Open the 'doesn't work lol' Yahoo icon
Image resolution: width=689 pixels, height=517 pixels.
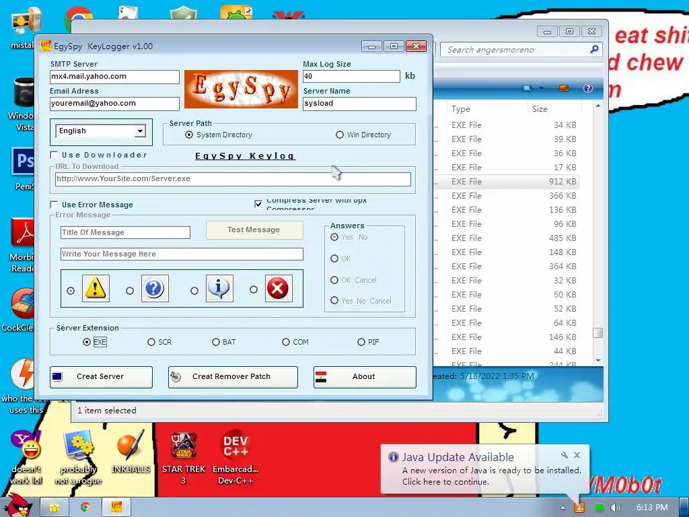coord(26,457)
